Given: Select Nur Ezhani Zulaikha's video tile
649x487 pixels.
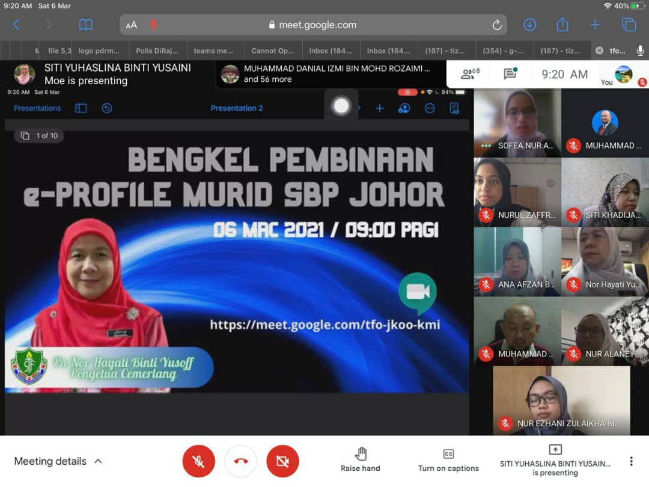Looking at the screenshot, I should pyautogui.click(x=561, y=400).
